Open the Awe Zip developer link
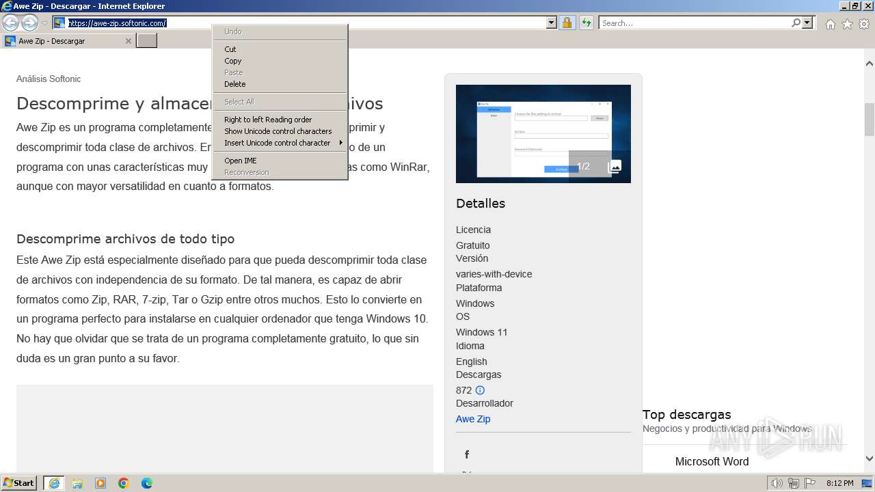The height and width of the screenshot is (492, 875). 473,419
